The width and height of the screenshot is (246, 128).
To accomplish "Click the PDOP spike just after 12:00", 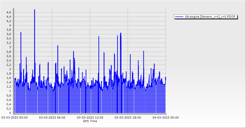I will 99,37.
